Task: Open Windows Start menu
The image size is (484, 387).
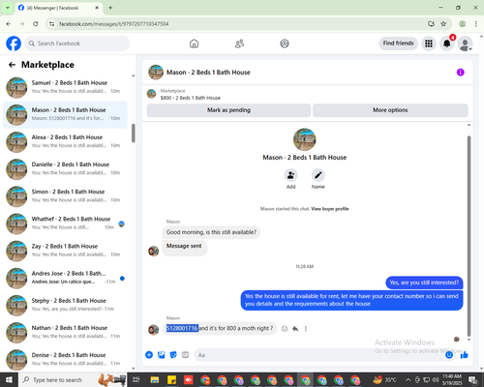Action: click(x=9, y=379)
